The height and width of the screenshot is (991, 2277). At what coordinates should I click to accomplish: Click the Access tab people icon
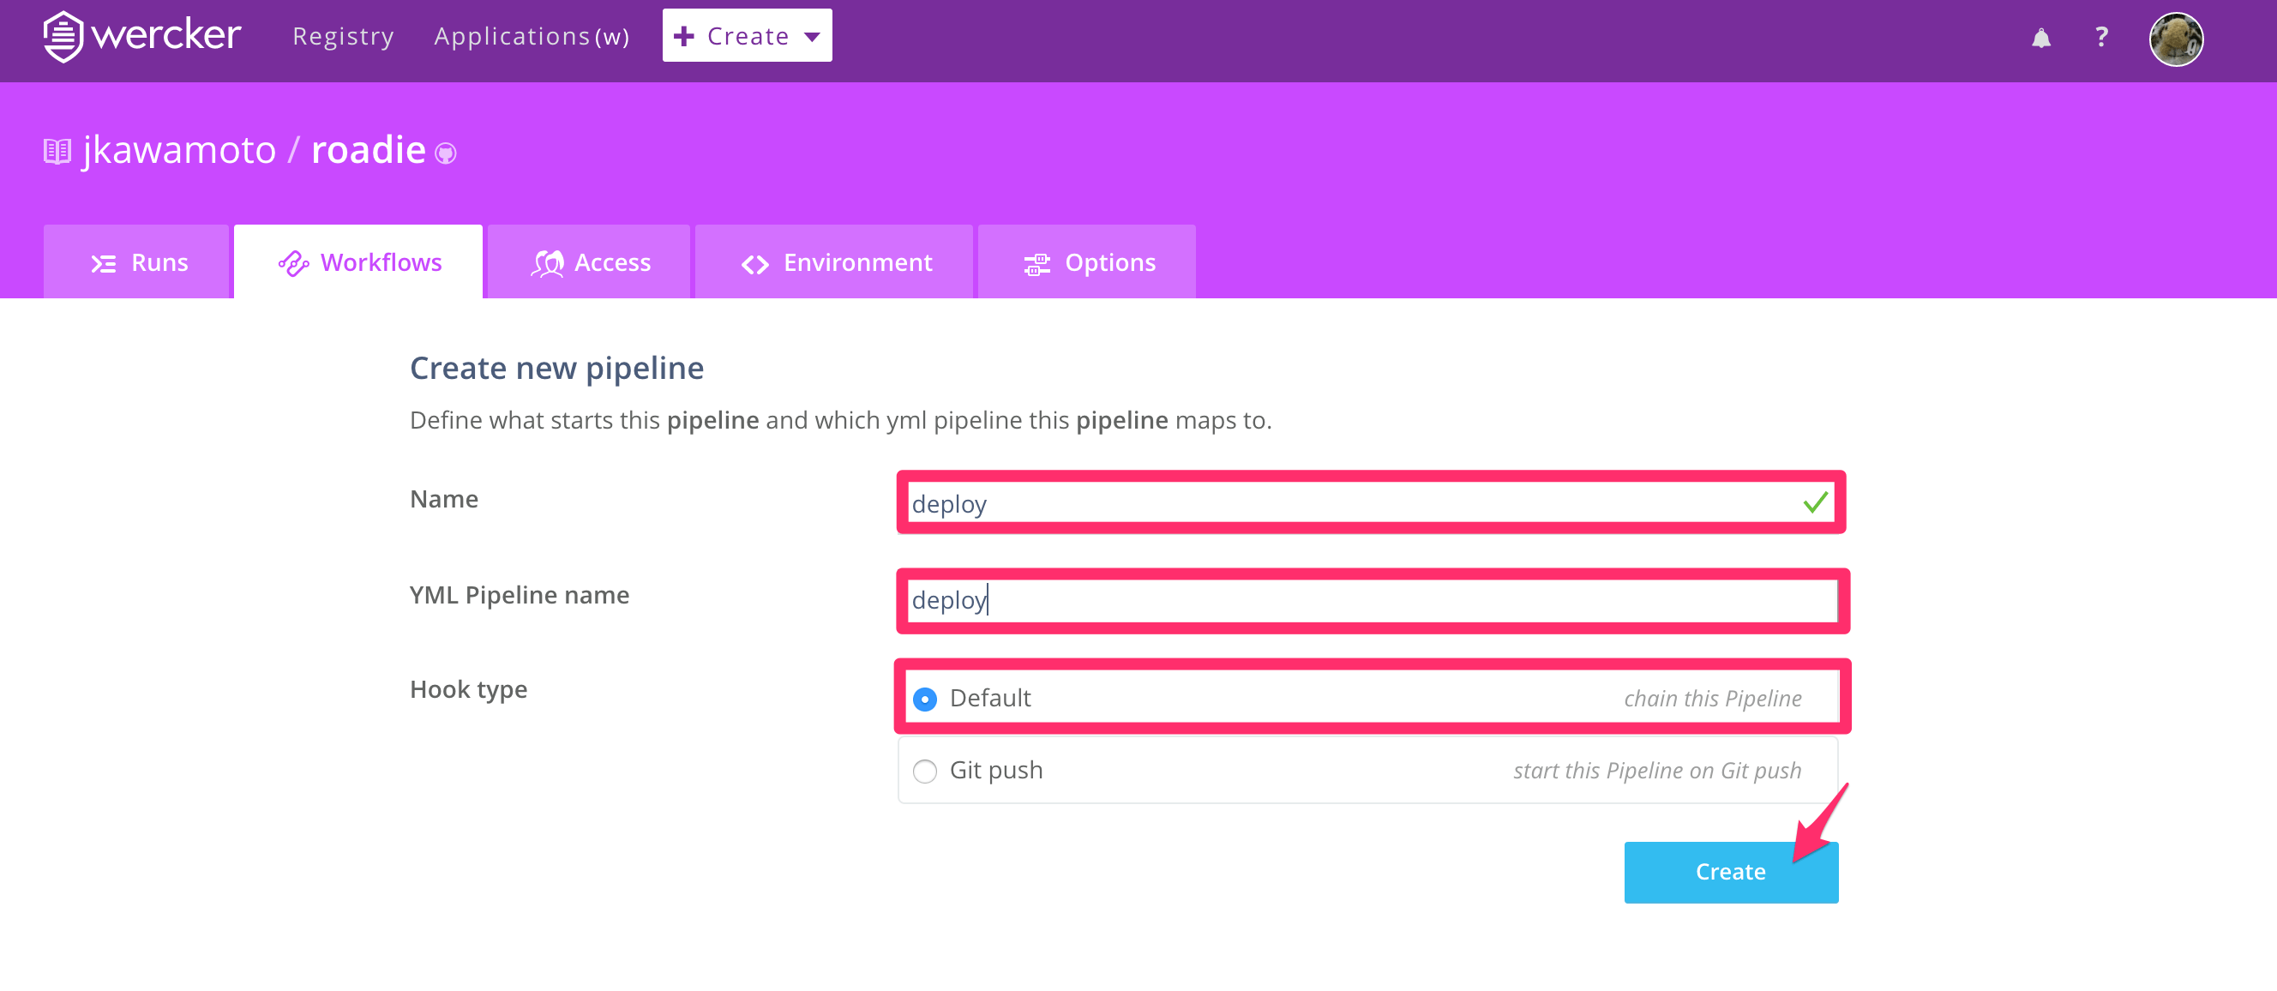(547, 263)
